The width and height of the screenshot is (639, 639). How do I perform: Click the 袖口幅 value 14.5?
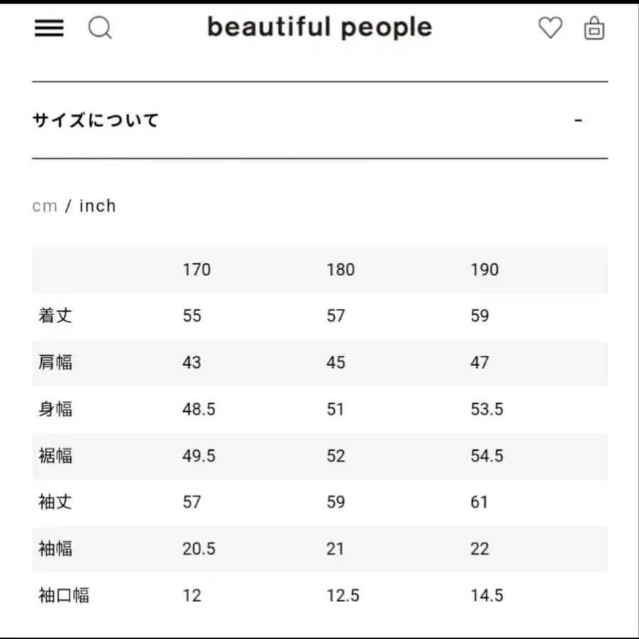488,596
